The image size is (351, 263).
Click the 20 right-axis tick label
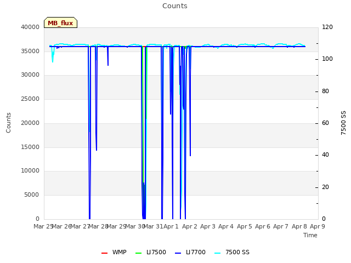tap(325, 187)
